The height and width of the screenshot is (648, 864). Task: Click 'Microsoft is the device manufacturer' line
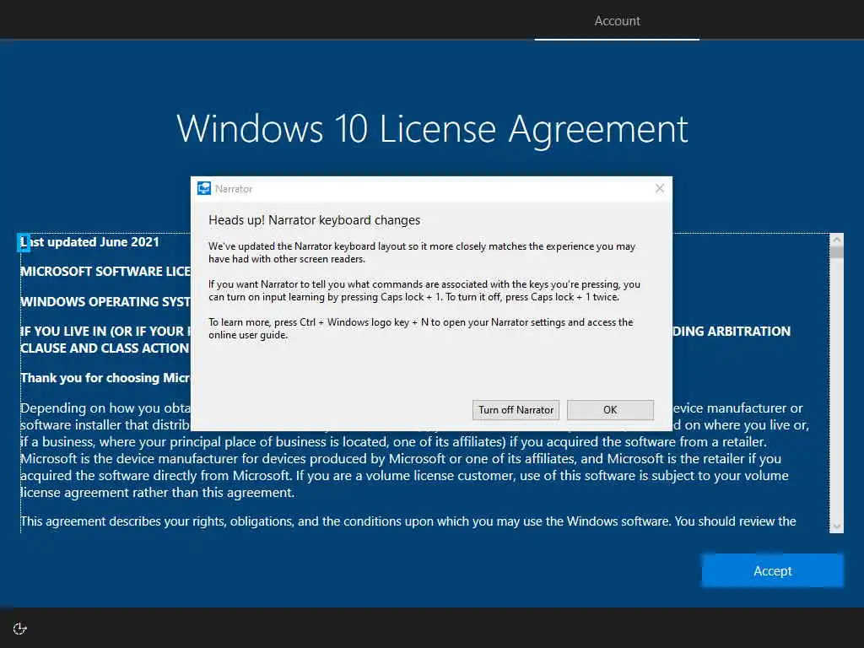pyautogui.click(x=401, y=458)
